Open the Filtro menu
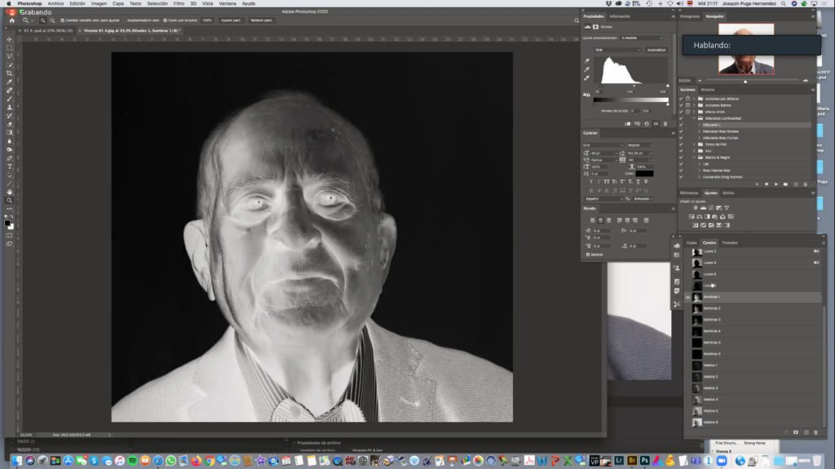This screenshot has height=469, width=835. [x=179, y=3]
